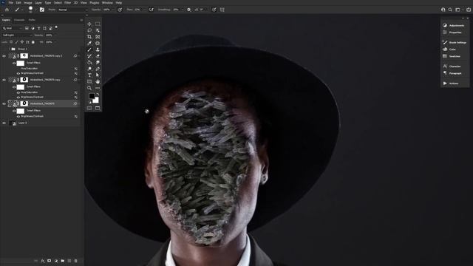This screenshot has height=266, width=473.
Task: Click the foreground color swatch
Action: coord(92,96)
